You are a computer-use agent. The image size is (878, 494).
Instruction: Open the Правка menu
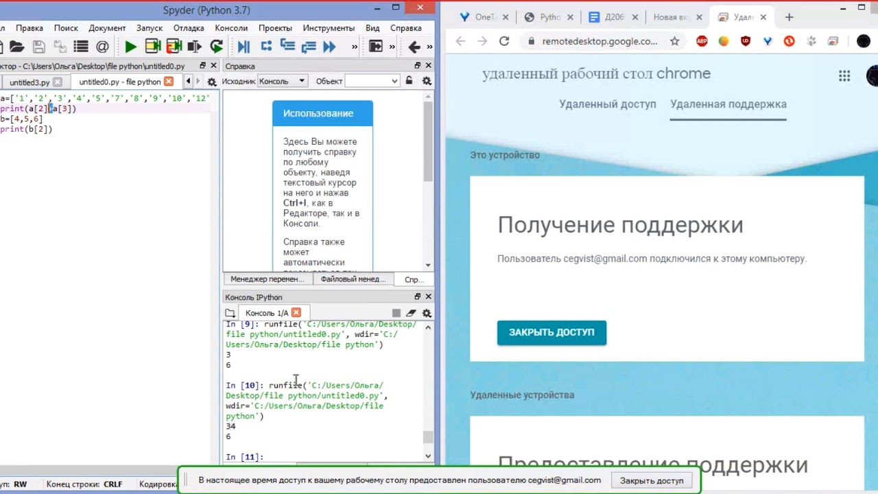29,28
